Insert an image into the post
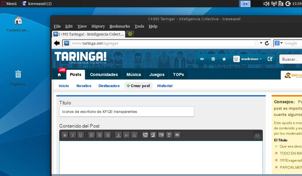The image size is (302, 176). tap(161, 135)
